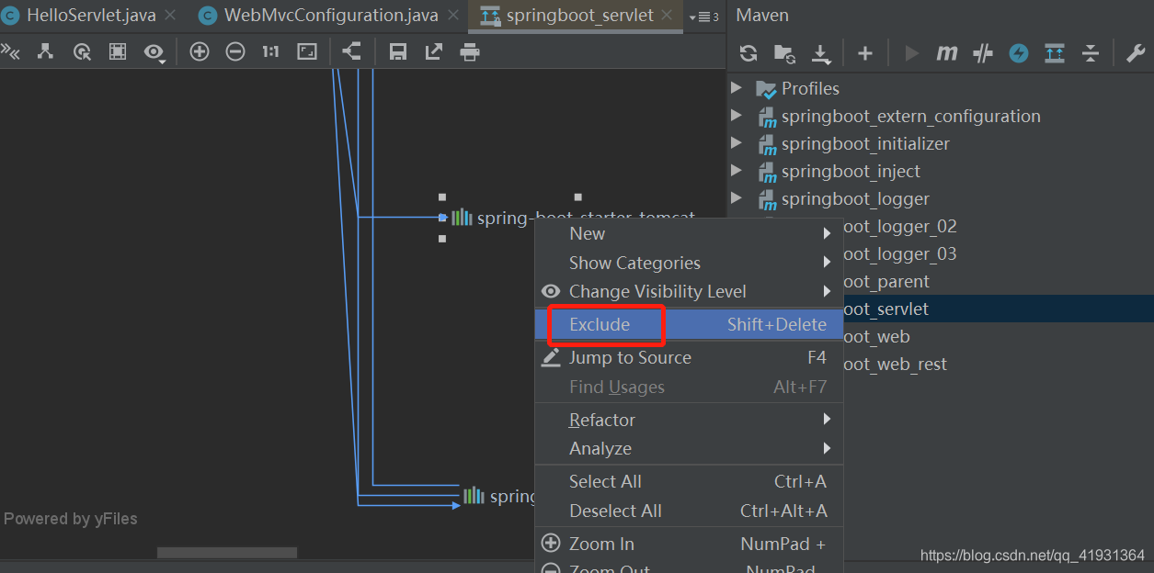Generate sources and update folders icon
The image size is (1154, 573).
click(x=783, y=54)
